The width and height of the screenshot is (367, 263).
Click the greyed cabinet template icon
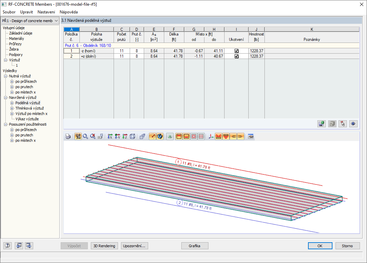[x=332, y=124]
